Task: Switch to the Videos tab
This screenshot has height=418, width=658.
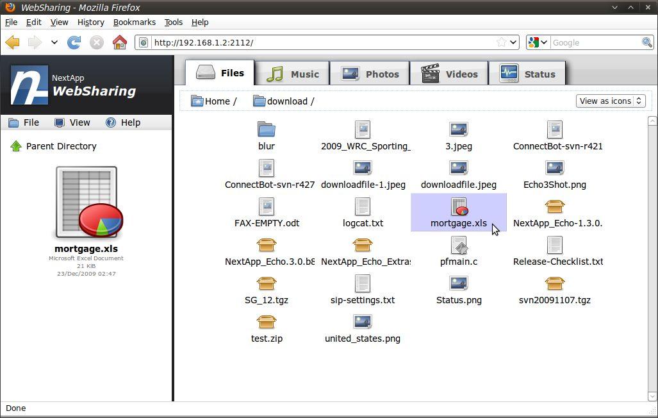Action: pyautogui.click(x=449, y=74)
